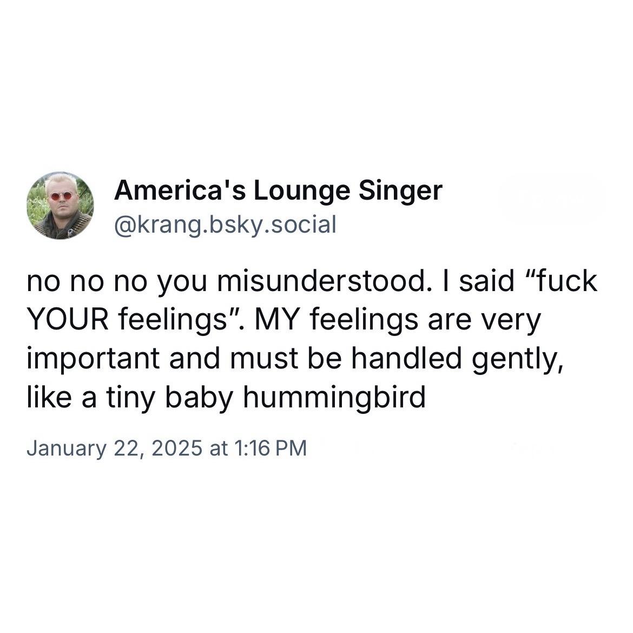Click the January 22, 2025 timestamp
Screen dimensions: 633x633
tap(167, 448)
